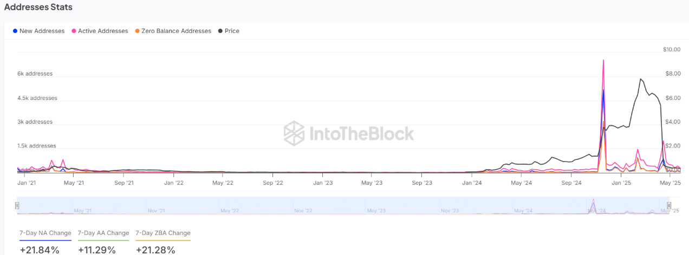Click the +21.28% ZBA change value

(155, 250)
